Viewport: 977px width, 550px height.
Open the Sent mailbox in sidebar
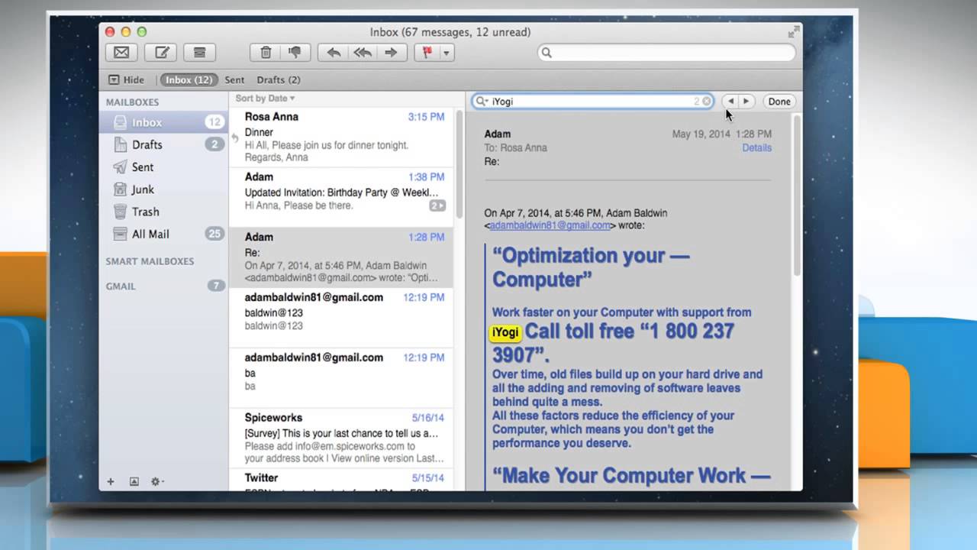pos(163,167)
